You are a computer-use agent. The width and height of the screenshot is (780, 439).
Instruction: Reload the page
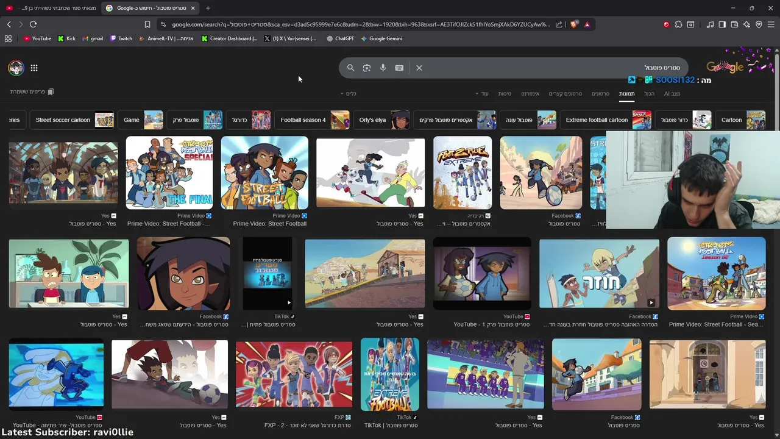pyautogui.click(x=33, y=24)
